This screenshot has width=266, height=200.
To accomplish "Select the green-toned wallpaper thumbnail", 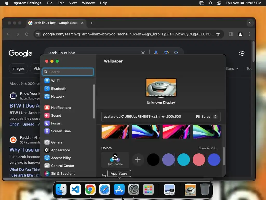I will (x=207, y=132).
